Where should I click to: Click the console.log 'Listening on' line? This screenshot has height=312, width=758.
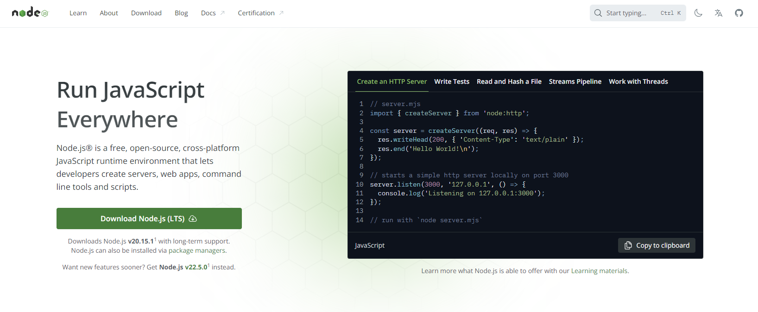461,193
